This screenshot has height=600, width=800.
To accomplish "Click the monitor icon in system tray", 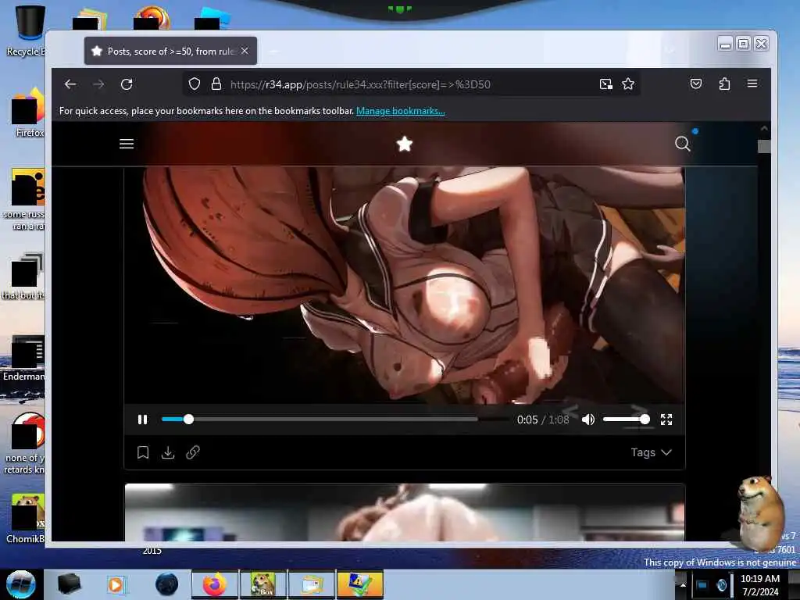I will tap(702, 585).
